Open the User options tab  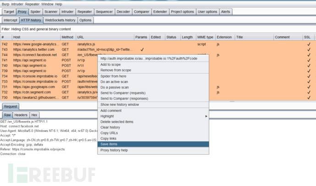pyautogui.click(x=207, y=12)
